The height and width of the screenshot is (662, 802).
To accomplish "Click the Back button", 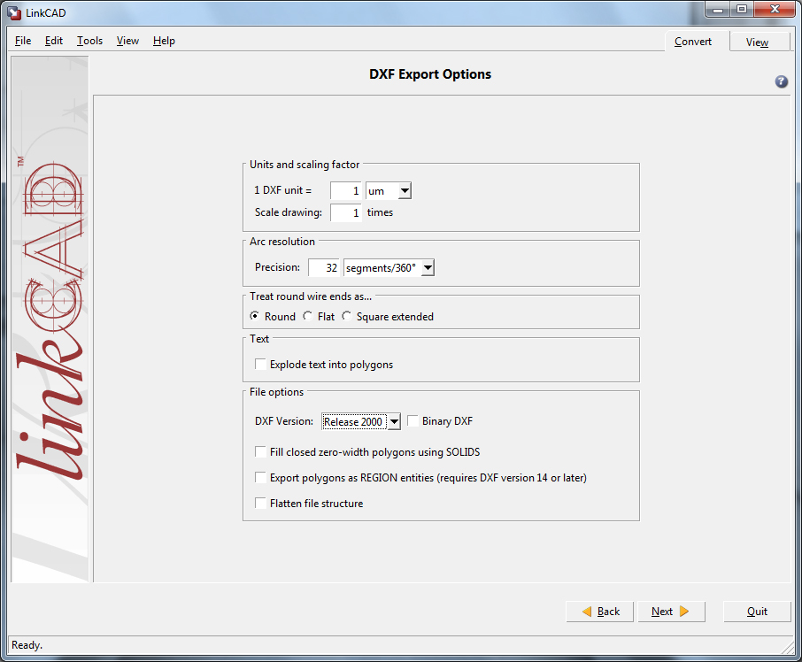I will 600,612.
